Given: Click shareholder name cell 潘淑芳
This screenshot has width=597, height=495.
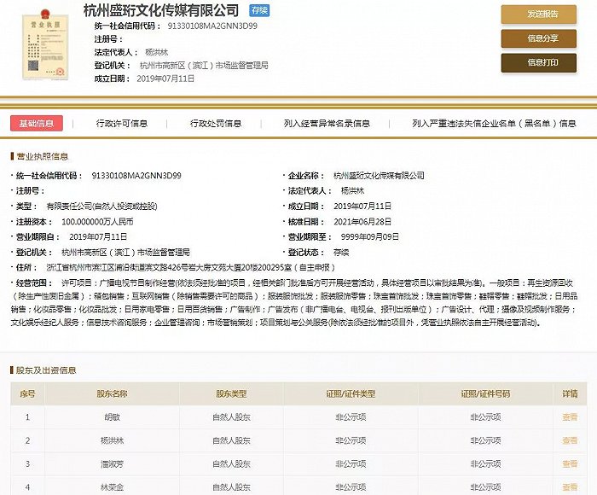Looking at the screenshot, I should pos(112,463).
